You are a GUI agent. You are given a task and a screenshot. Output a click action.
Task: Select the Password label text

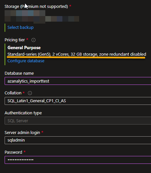[x=13, y=152]
